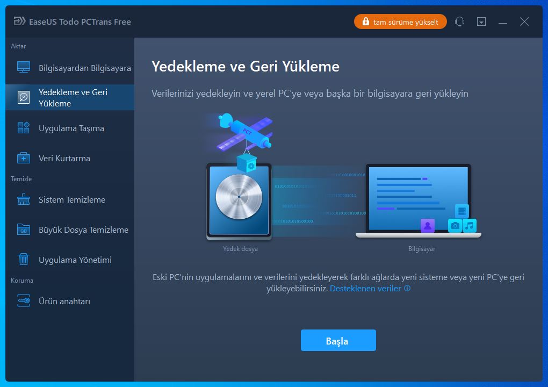This screenshot has height=387, width=548.
Task: Open support via the headset icon
Action: coord(459,21)
